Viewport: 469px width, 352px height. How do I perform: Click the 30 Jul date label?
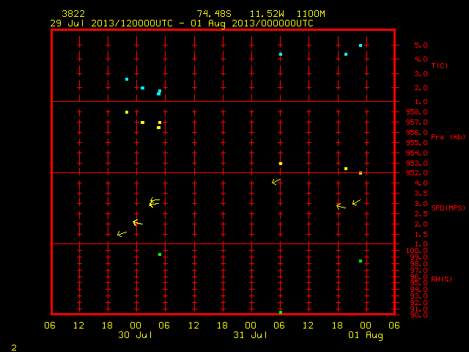pos(135,335)
